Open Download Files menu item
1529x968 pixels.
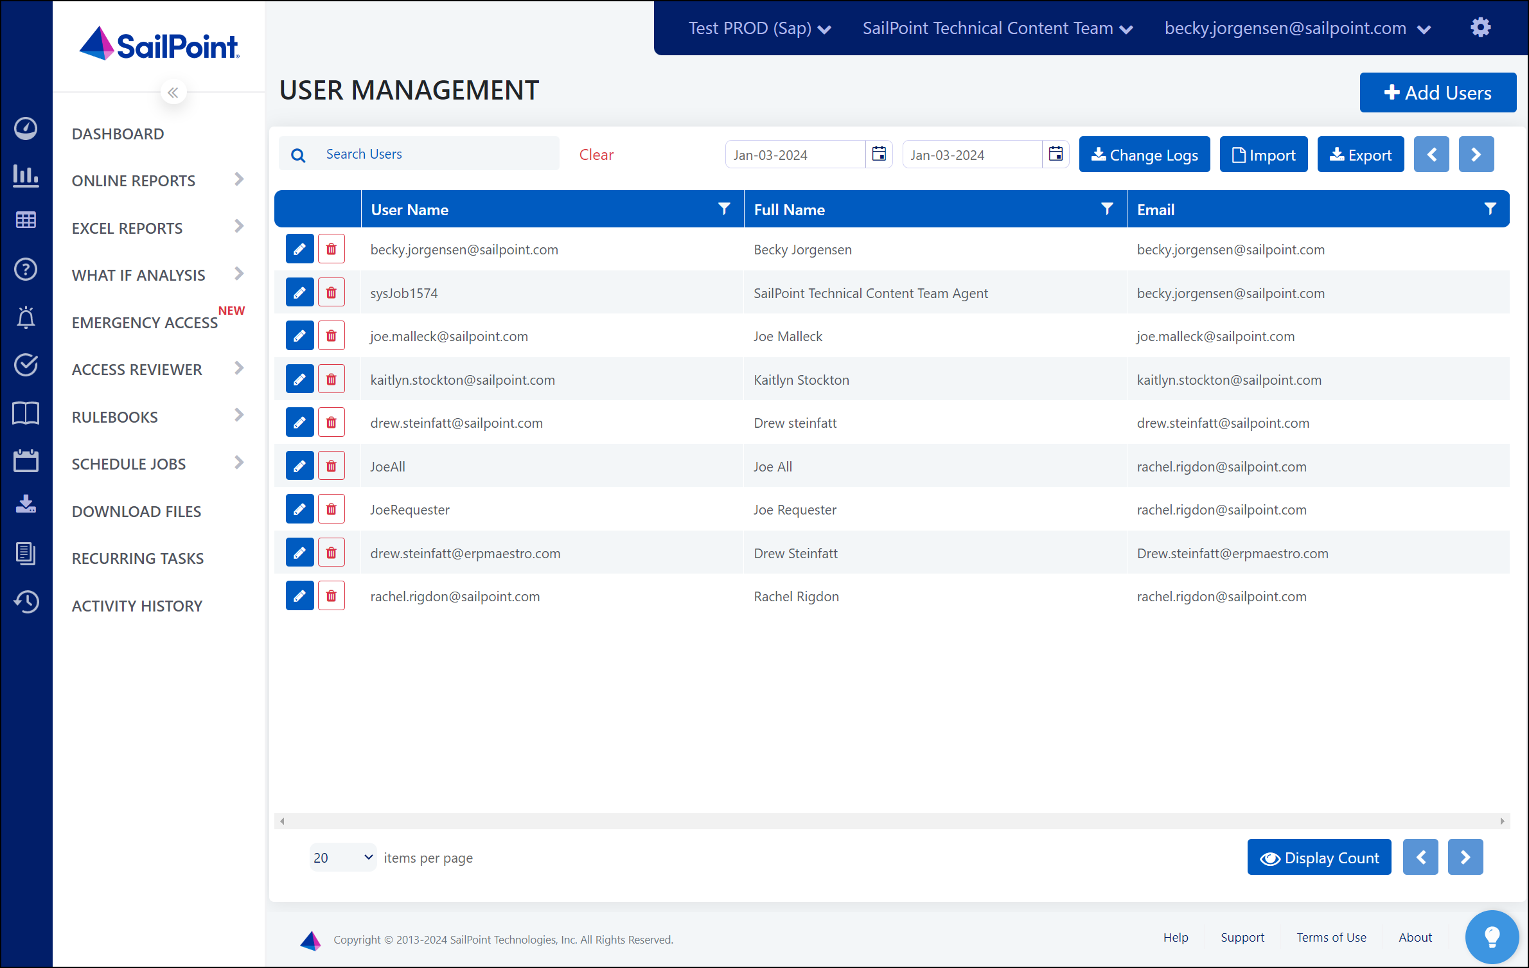(136, 511)
